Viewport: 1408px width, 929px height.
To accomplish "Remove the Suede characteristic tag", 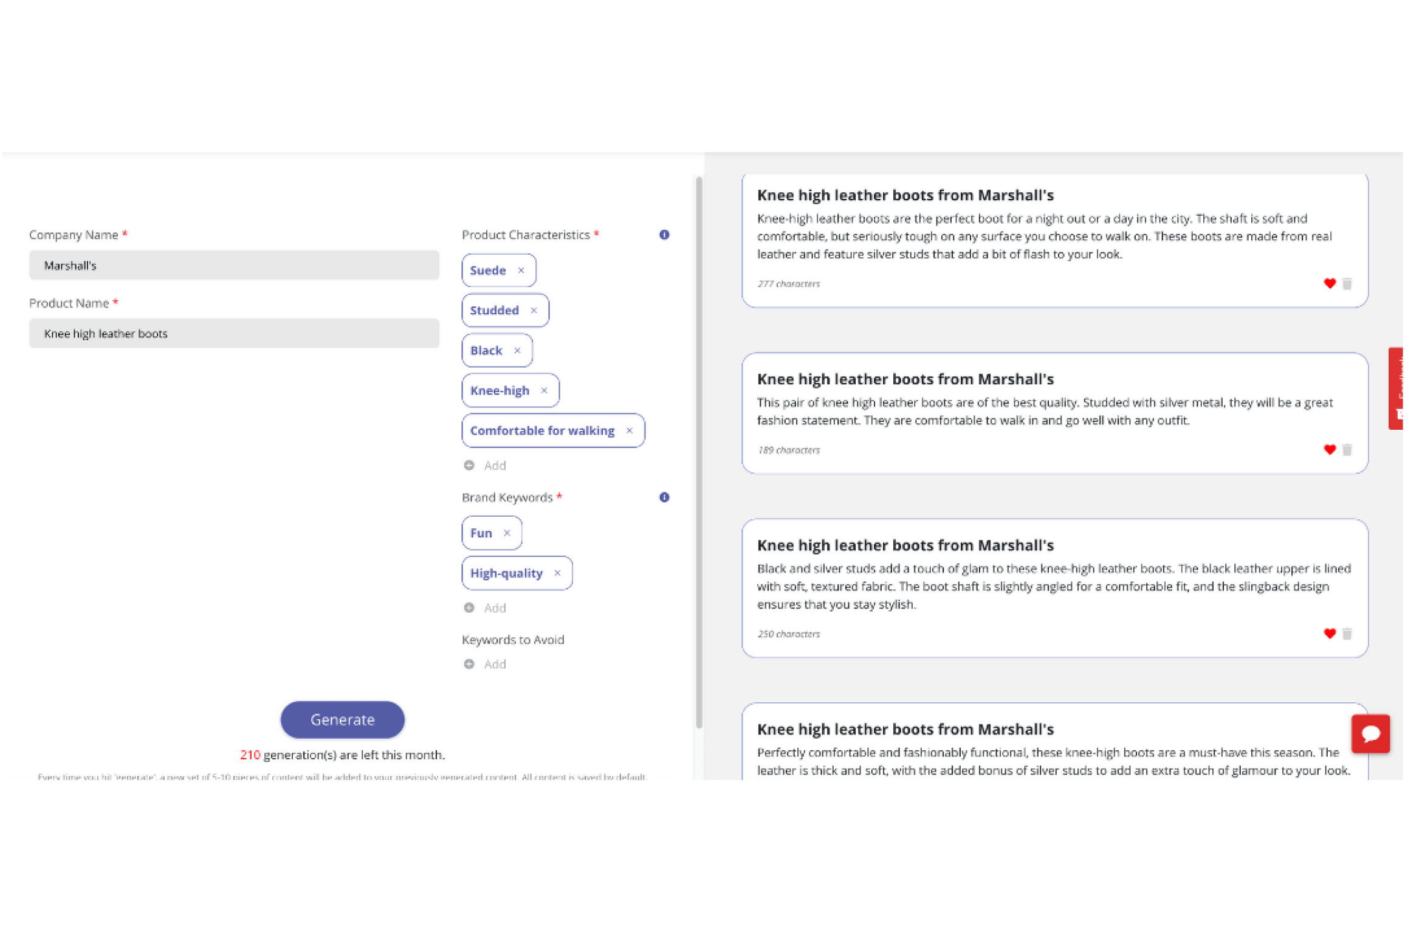I will click(x=521, y=271).
